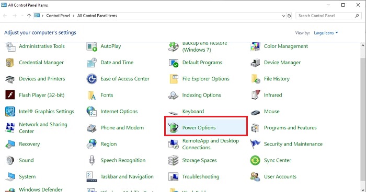366x192 pixels.
Task: Click the Speech Recognition microphone icon
Action: point(92,160)
